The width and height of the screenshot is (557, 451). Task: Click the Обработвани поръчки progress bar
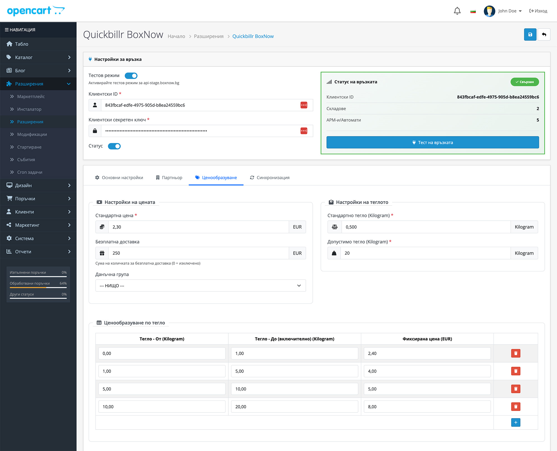[x=38, y=287]
